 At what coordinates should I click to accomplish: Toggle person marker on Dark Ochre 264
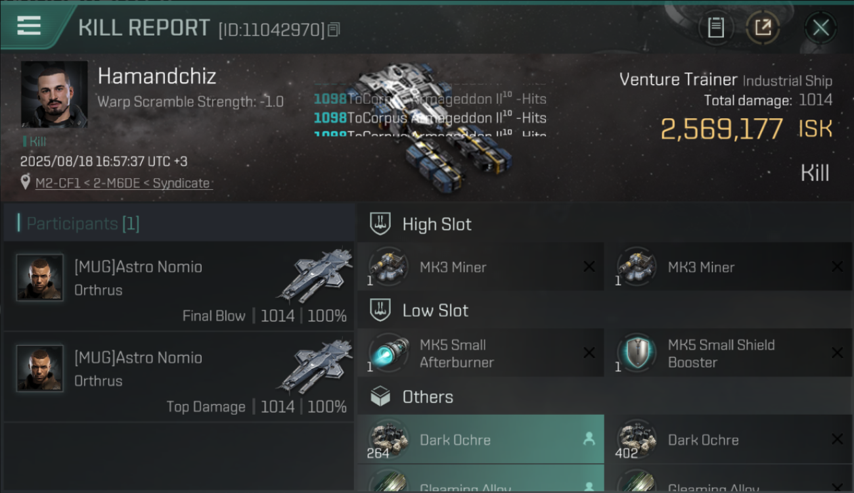(589, 439)
